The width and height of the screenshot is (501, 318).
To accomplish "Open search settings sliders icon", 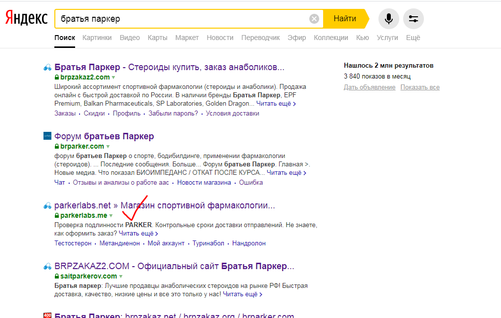I will coord(414,19).
